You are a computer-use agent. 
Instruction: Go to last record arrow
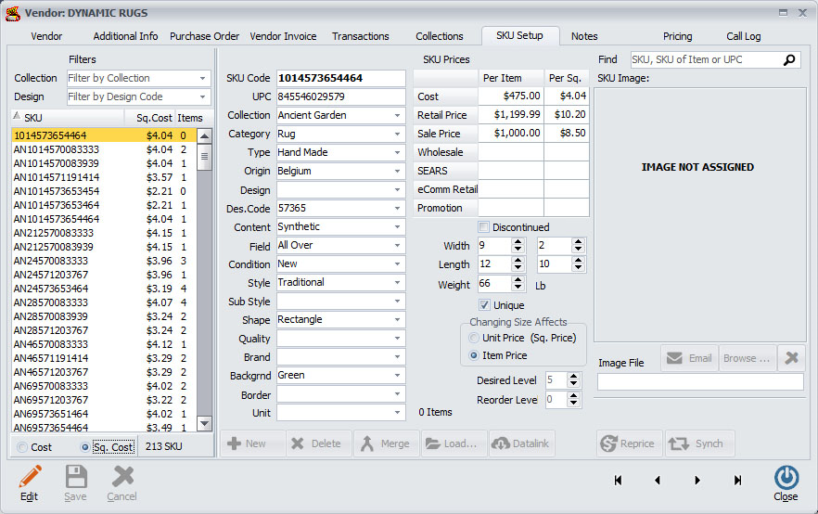tap(737, 480)
